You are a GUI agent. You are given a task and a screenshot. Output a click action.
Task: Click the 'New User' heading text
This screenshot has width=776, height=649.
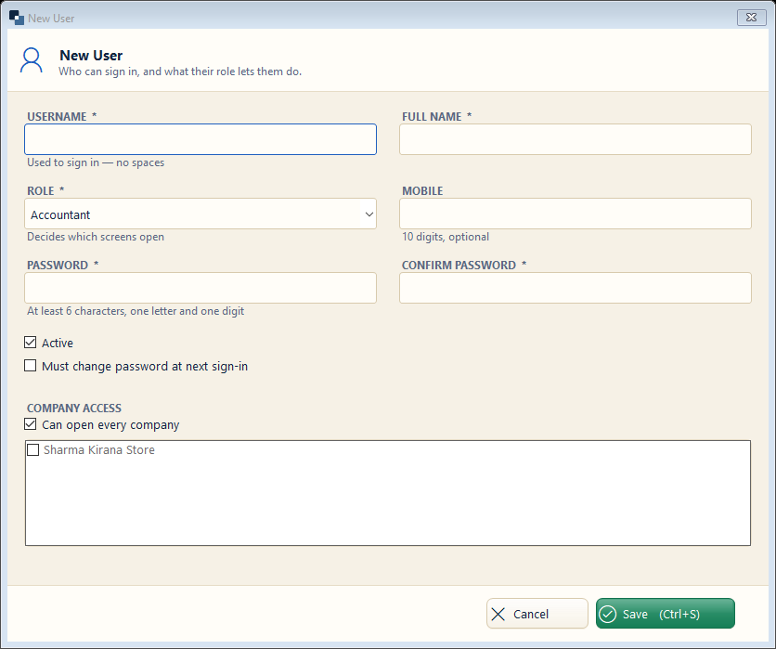pyautogui.click(x=91, y=56)
